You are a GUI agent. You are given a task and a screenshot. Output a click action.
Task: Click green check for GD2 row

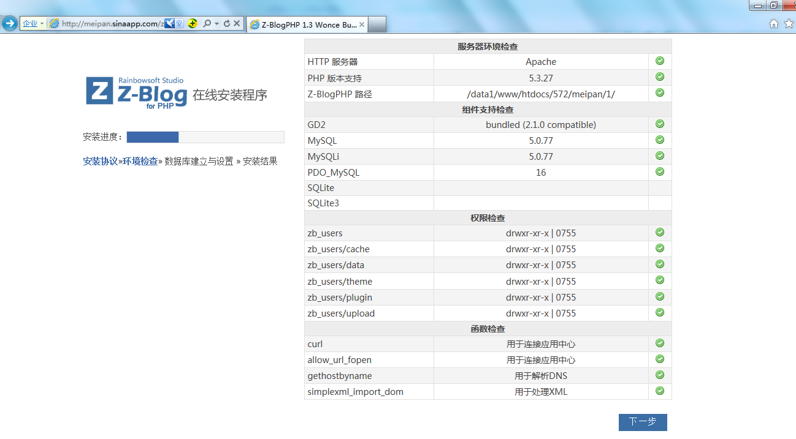[x=660, y=124]
